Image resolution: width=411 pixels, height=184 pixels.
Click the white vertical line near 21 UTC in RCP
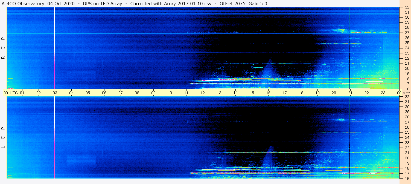[x=349, y=48]
